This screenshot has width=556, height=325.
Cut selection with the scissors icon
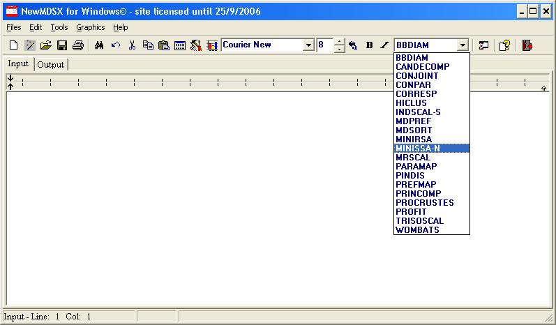pyautogui.click(x=132, y=45)
